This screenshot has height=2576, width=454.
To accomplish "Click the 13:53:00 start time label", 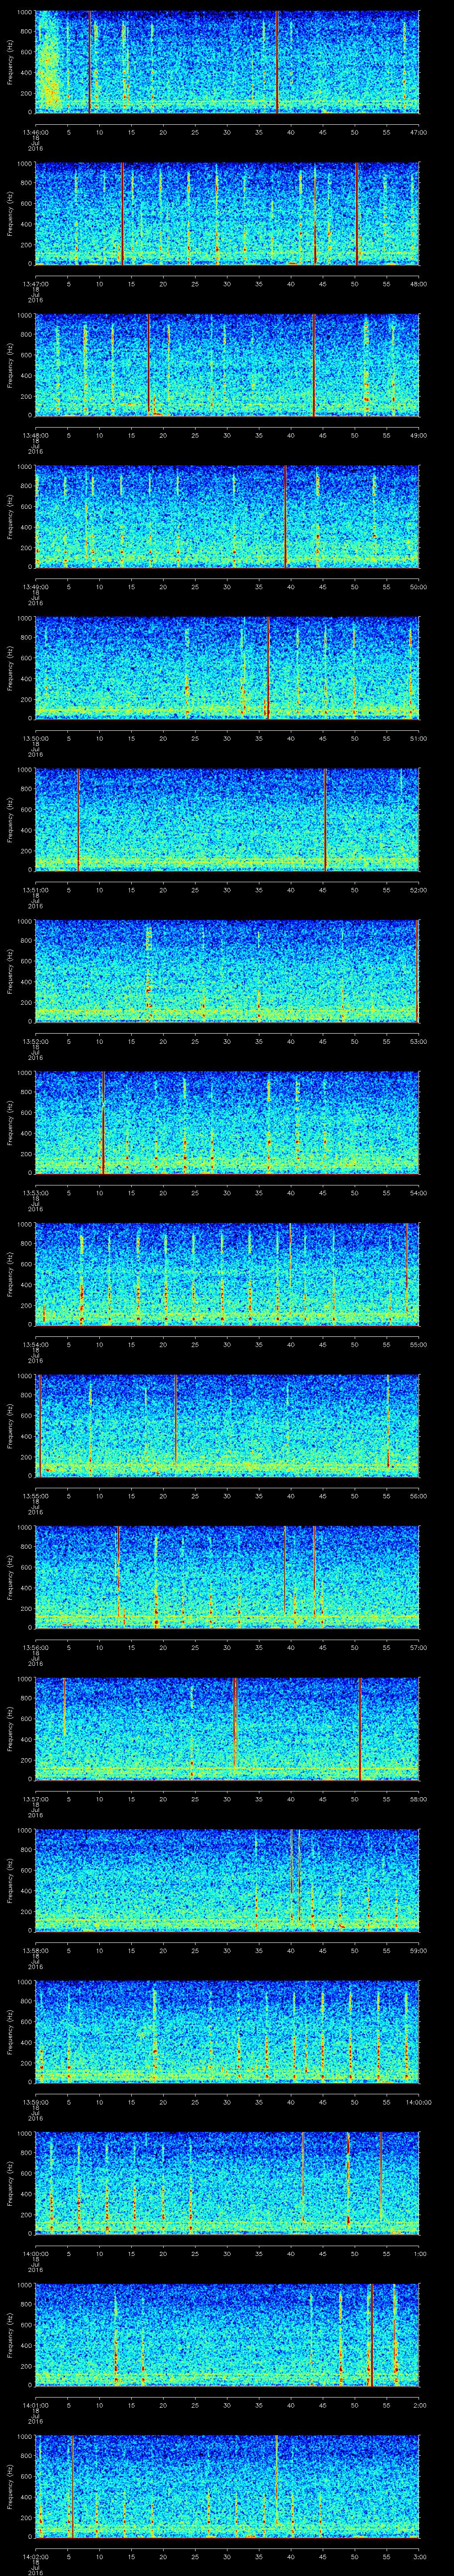I will point(36,1193).
